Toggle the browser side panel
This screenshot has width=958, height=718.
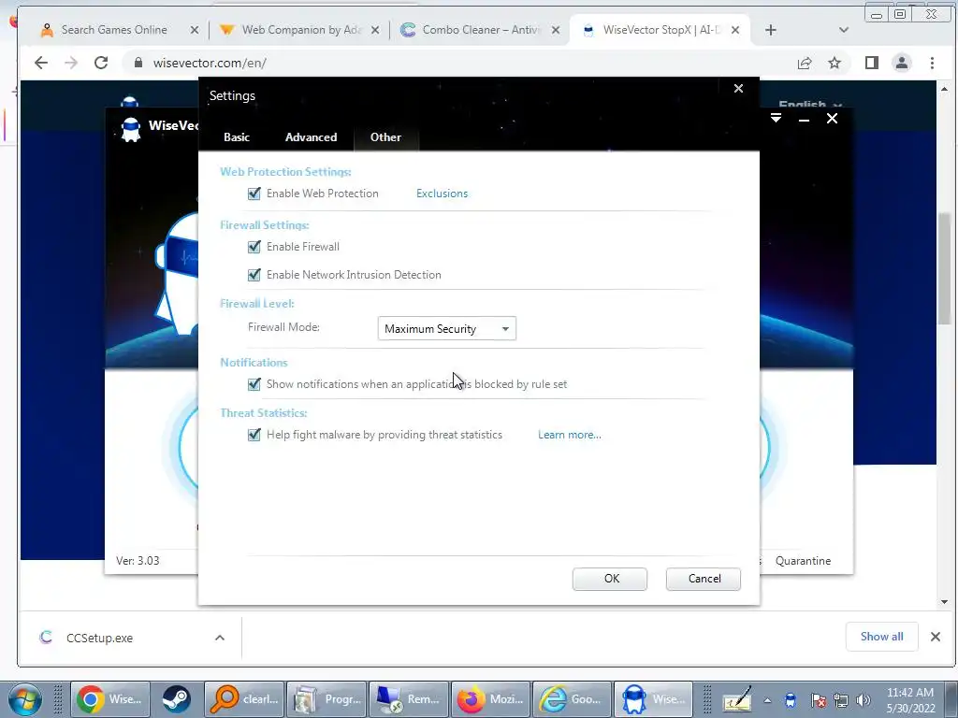pos(872,63)
